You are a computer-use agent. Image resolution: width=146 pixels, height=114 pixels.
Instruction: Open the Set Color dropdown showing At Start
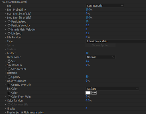pos(112,89)
